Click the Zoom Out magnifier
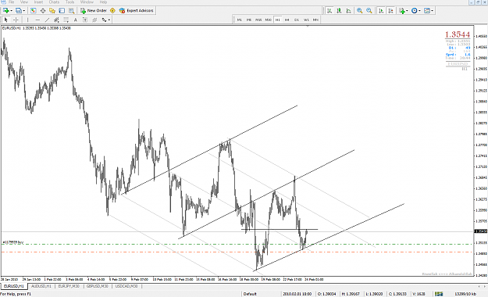The height and width of the screenshot is (297, 488). [x=369, y=11]
